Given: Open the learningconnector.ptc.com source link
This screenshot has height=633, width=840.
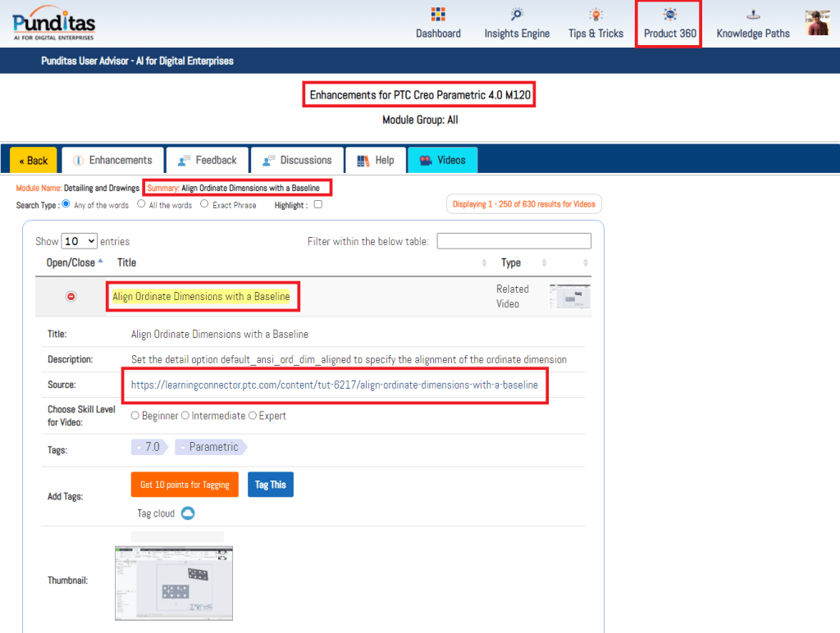Looking at the screenshot, I should click(x=335, y=385).
